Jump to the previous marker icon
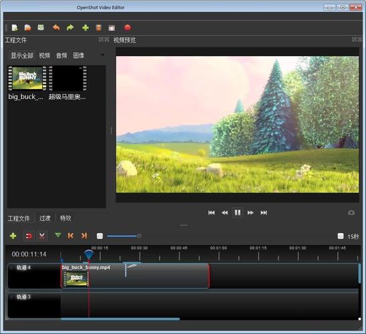Viewport: 366px width, 334px height. (x=70, y=236)
